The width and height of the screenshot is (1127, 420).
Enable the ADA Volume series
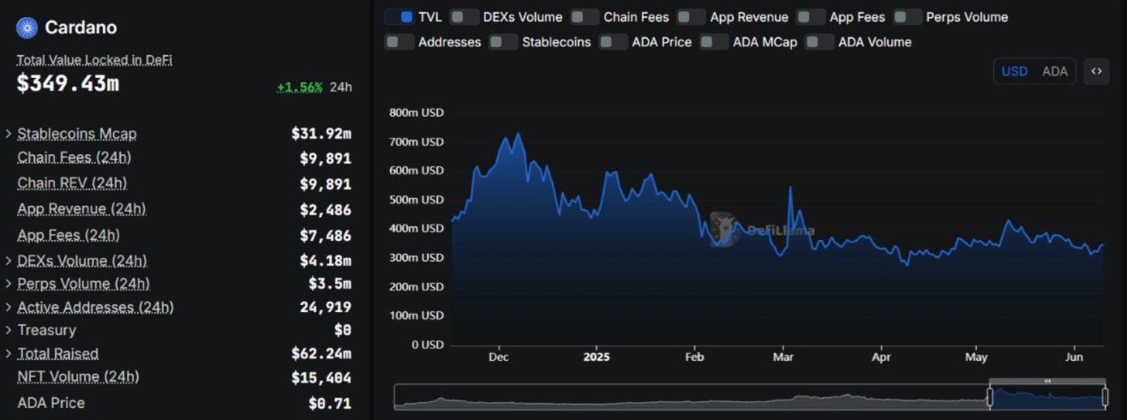pos(819,42)
